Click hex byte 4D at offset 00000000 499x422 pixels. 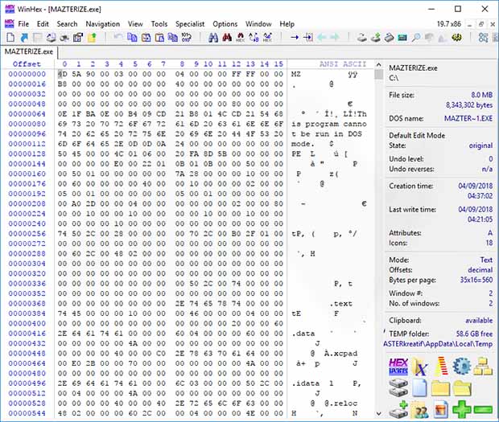tap(63, 74)
